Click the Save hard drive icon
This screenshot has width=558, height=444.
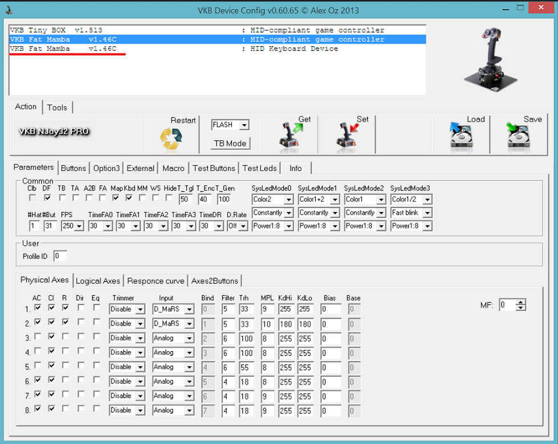click(x=518, y=135)
